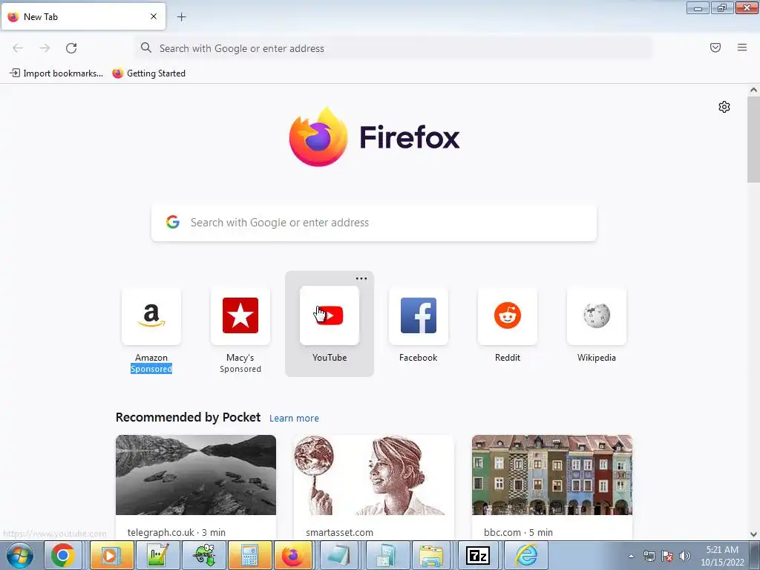Open the calculator taskbar icon
Image resolution: width=760 pixels, height=570 pixels.
[x=249, y=555]
